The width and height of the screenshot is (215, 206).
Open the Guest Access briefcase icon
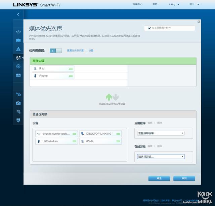click(x=18, y=40)
